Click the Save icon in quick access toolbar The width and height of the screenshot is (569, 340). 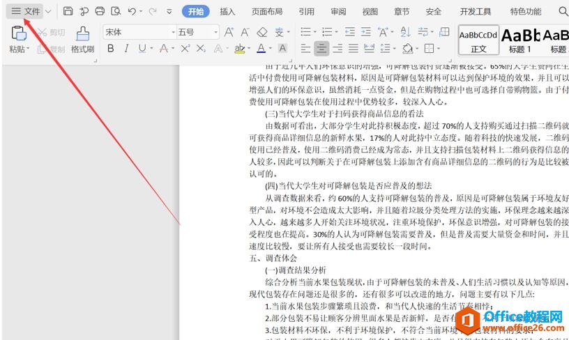click(x=68, y=11)
